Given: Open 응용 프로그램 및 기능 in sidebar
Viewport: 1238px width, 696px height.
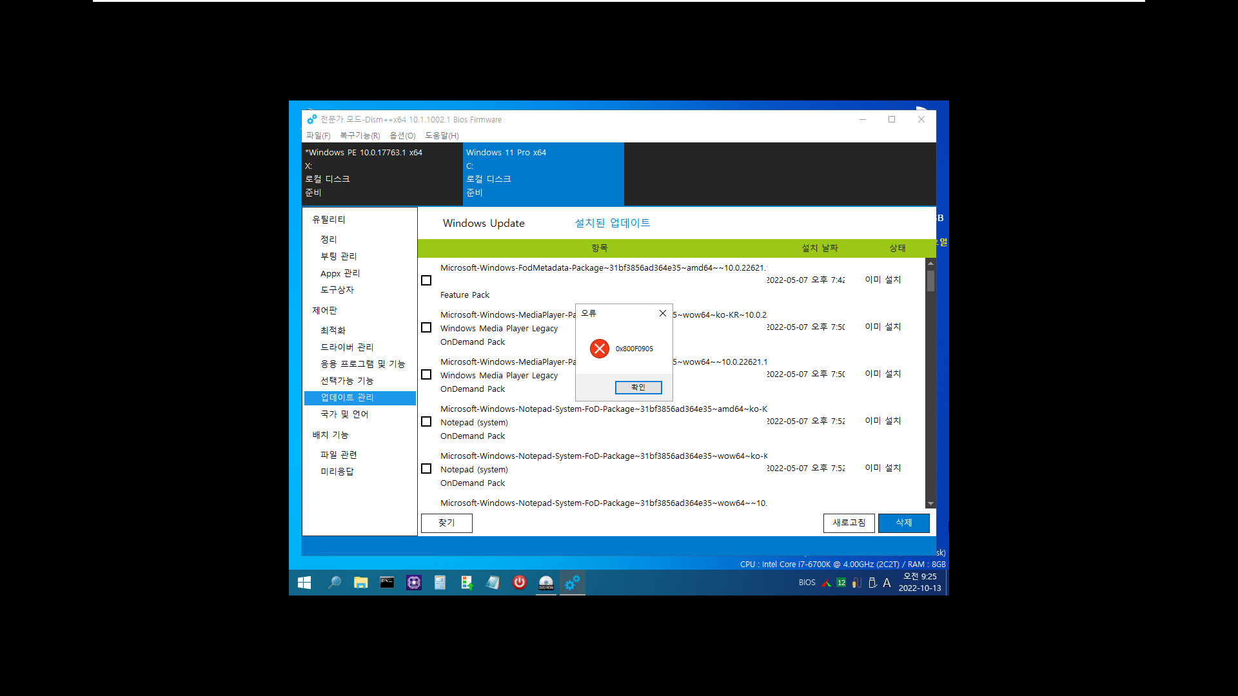Looking at the screenshot, I should (x=362, y=364).
